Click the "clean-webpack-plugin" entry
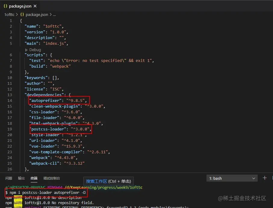The height and width of the screenshot is (208, 273). [67, 106]
